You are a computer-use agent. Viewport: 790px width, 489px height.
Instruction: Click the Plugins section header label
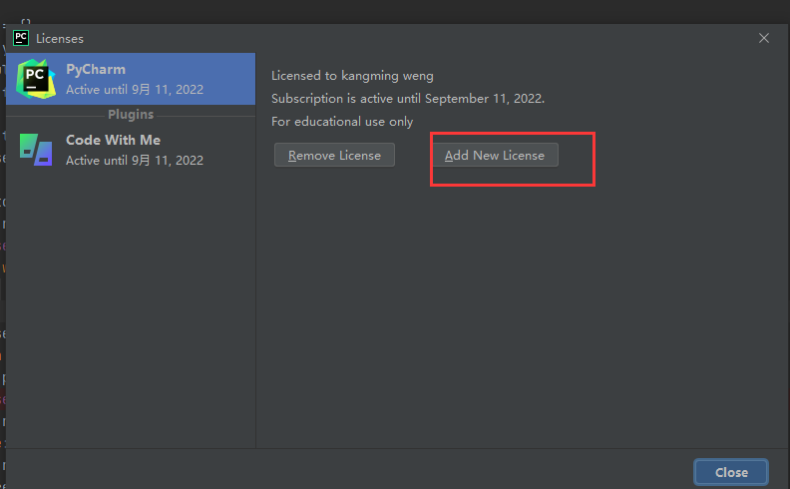pos(131,115)
